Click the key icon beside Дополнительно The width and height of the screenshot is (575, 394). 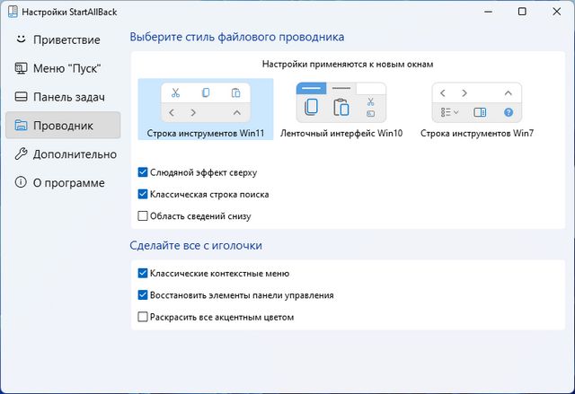pyautogui.click(x=20, y=154)
